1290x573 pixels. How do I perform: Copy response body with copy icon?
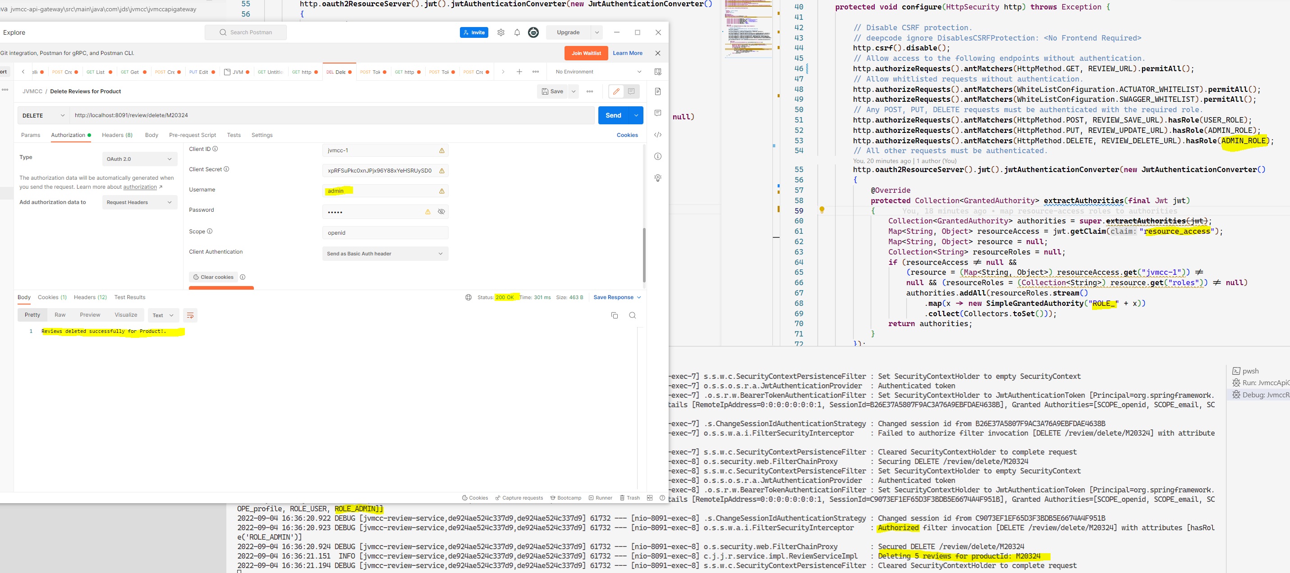[615, 315]
